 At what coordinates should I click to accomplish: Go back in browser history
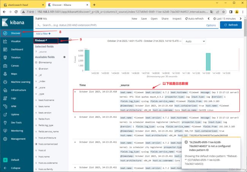(x=4, y=12)
